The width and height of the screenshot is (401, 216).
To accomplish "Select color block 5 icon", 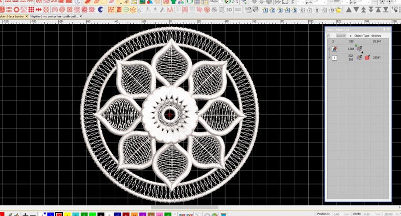I will (294, 10).
